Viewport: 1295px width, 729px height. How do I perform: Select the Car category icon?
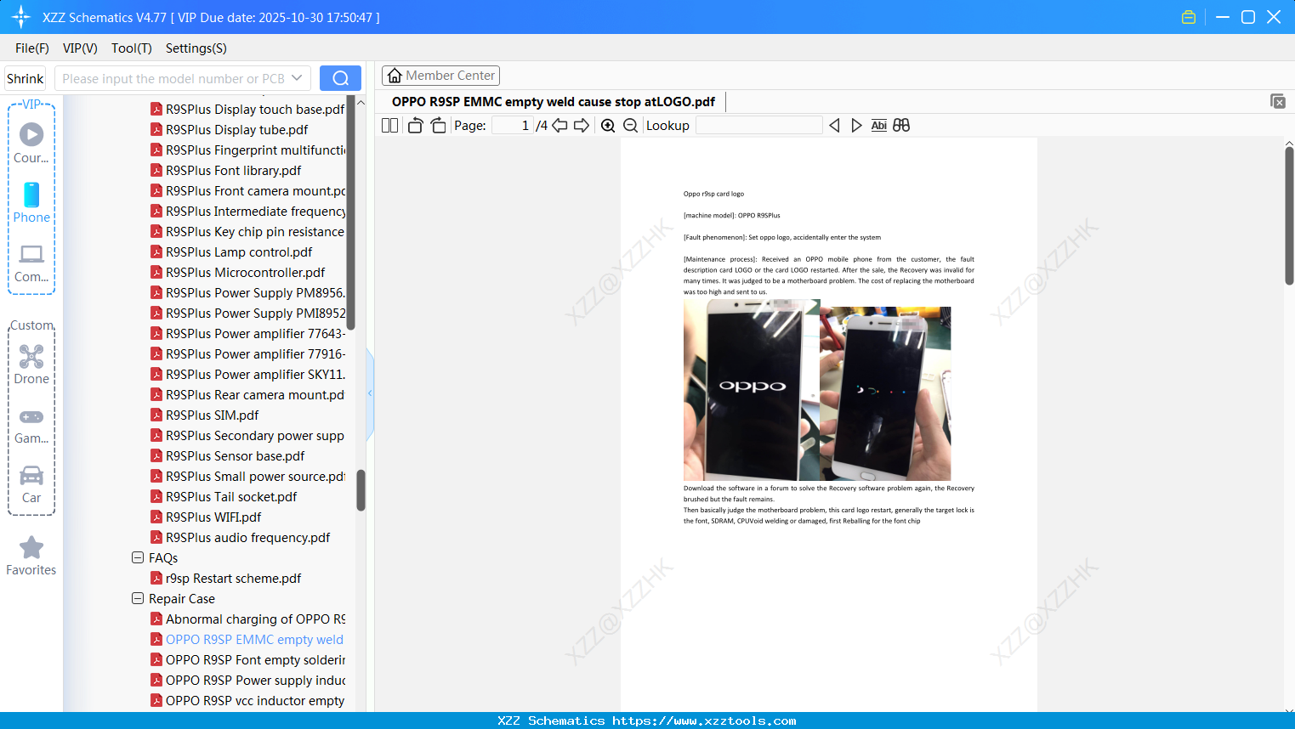31,483
